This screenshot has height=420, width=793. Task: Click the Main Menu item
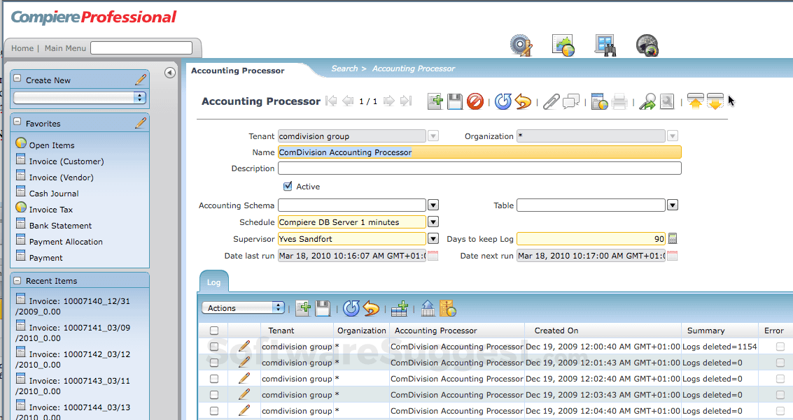pyautogui.click(x=65, y=48)
